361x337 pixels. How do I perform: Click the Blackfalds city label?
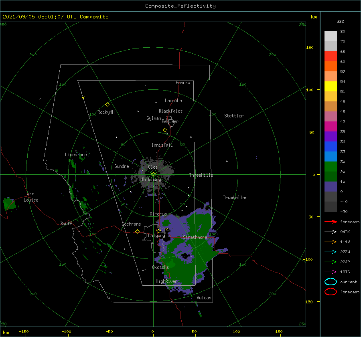[170, 111]
